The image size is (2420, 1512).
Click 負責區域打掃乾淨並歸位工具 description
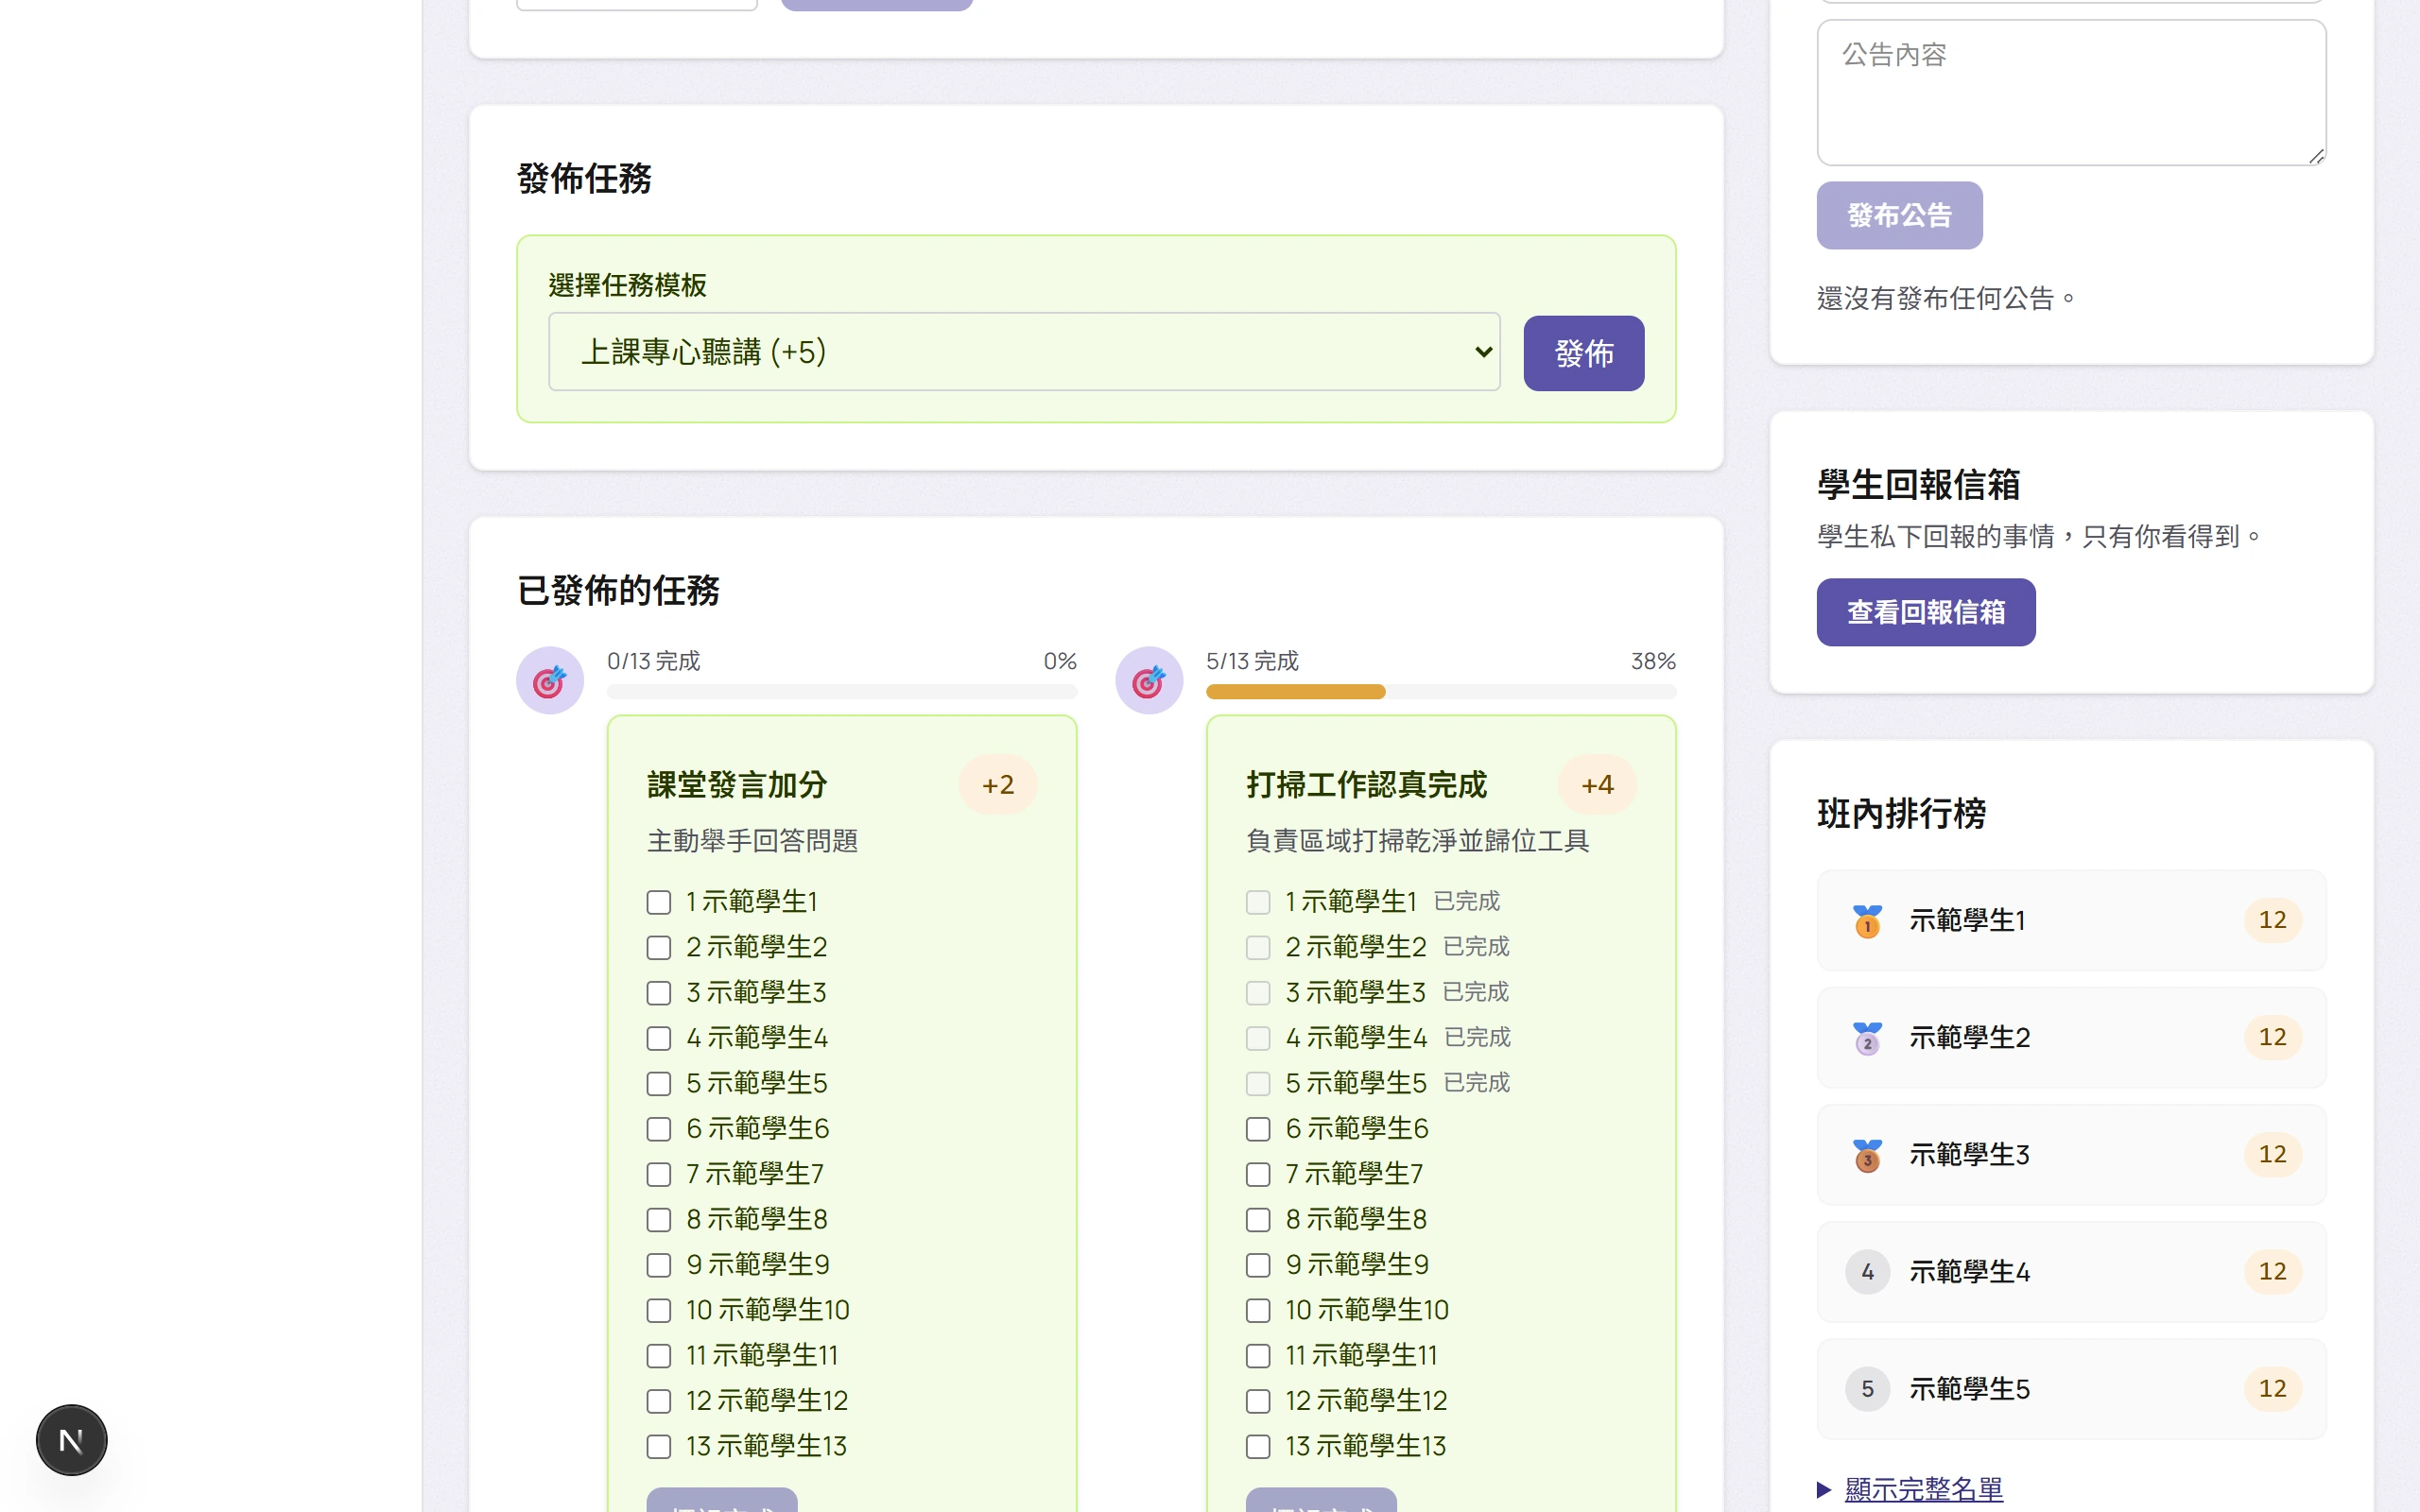[1417, 841]
